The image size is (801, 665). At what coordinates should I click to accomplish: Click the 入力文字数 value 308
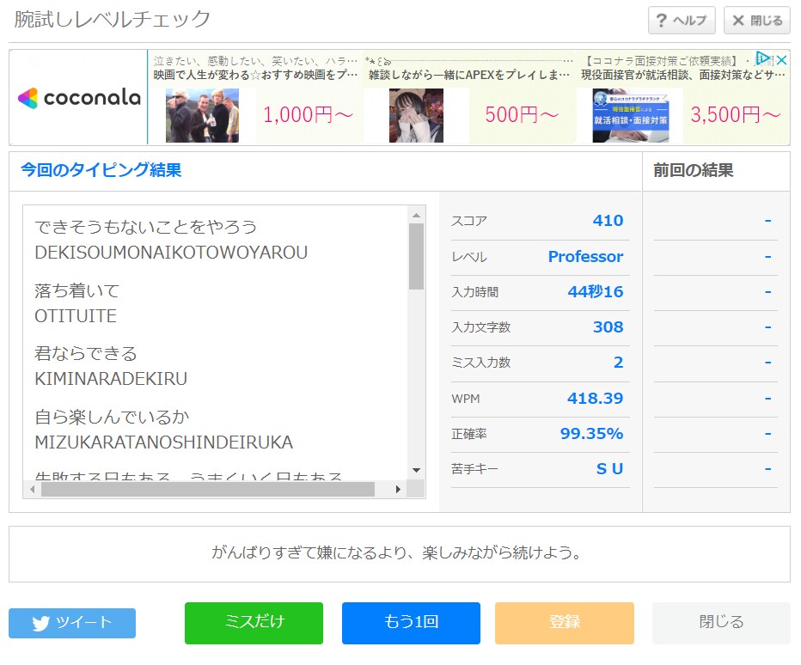pyautogui.click(x=608, y=326)
